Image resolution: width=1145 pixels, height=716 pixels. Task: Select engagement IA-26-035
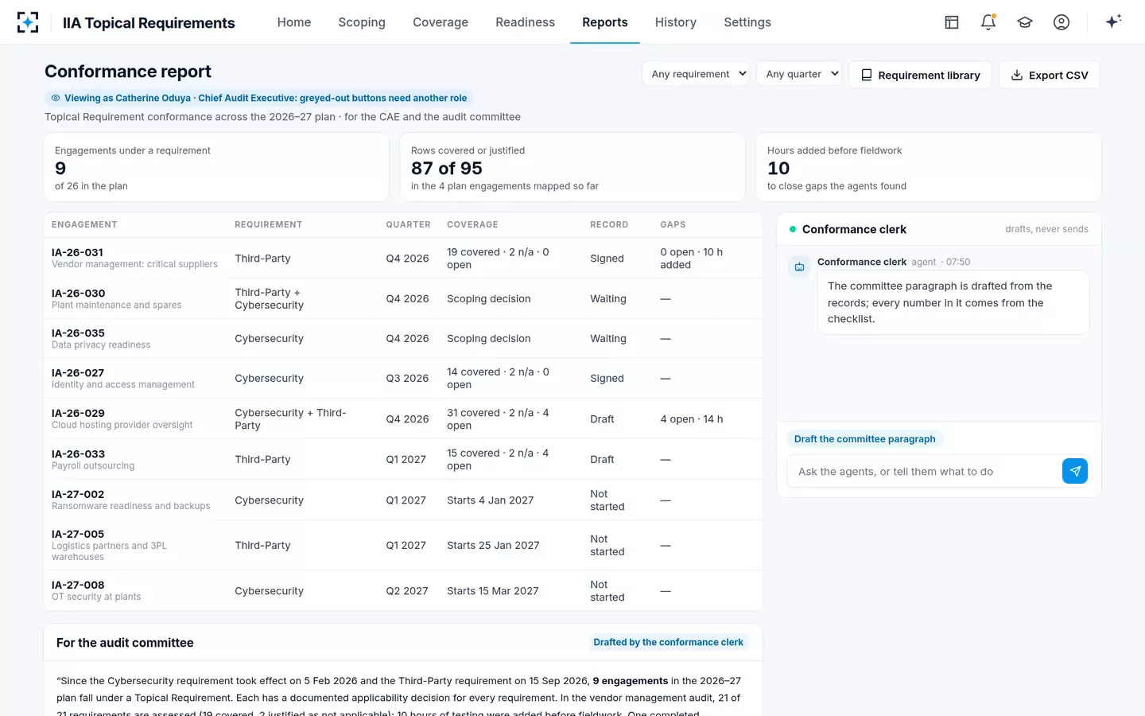click(x=403, y=338)
